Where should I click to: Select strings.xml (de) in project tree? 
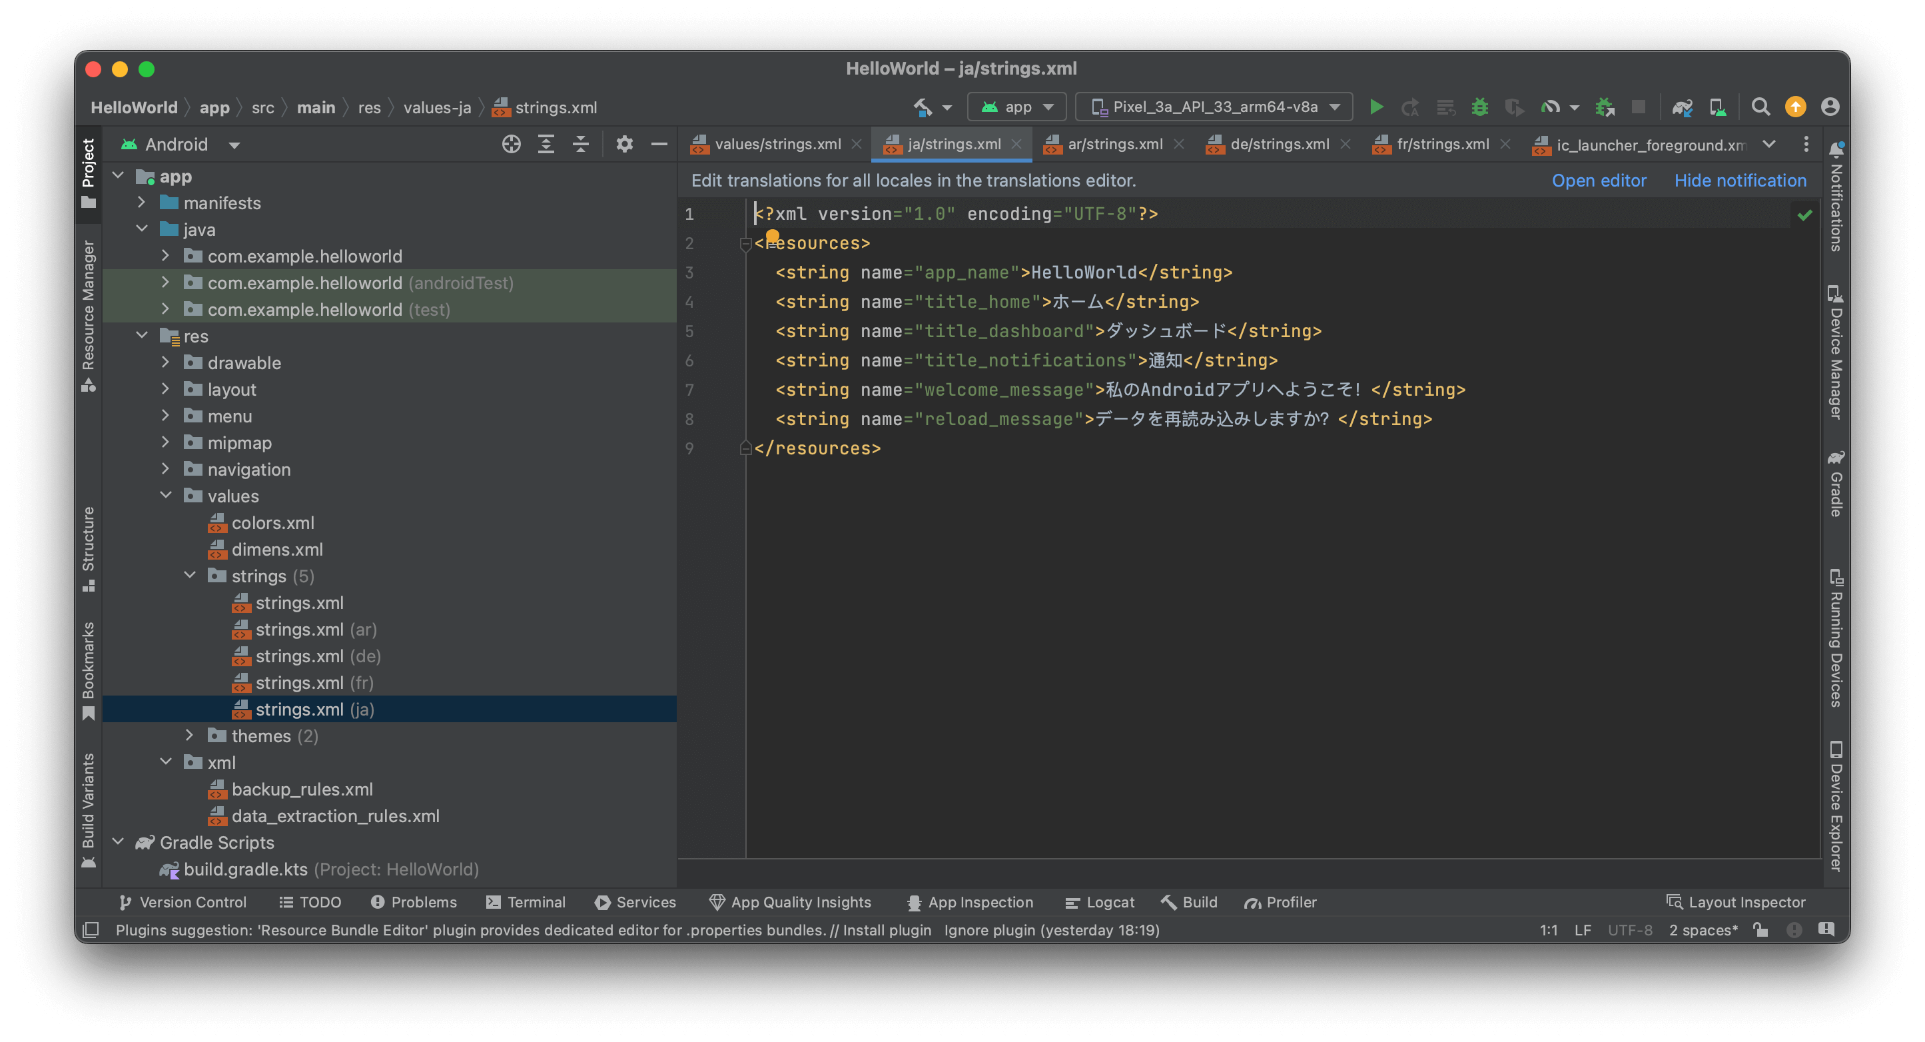[x=318, y=656]
